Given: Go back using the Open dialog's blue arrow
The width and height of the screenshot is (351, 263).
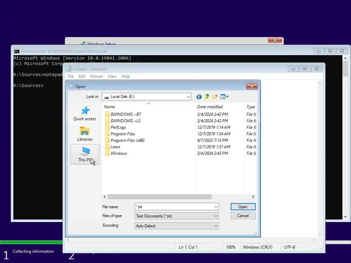Looking at the screenshot, I should [199, 97].
